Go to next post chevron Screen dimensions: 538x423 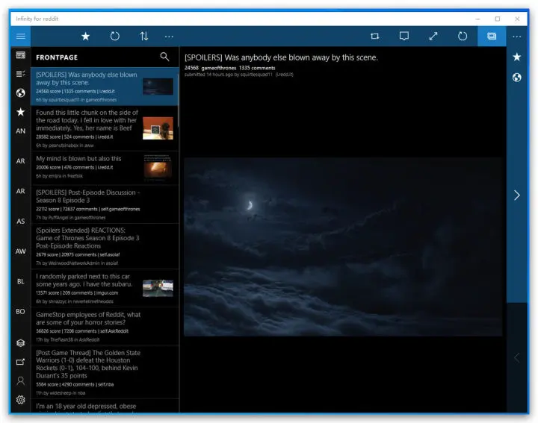(517, 195)
